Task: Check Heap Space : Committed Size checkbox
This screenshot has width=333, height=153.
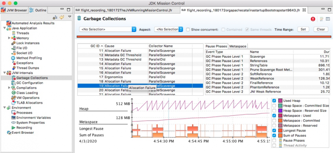Action: pyautogui.click(x=274, y=106)
